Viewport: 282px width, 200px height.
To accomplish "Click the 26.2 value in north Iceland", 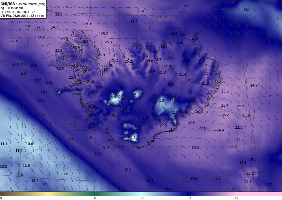I will click(128, 61).
